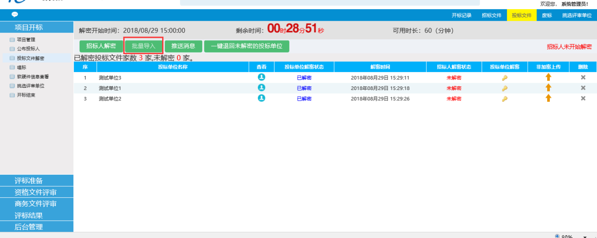The height and width of the screenshot is (238, 597).
Task: Open 项目管理 in the sidebar
Action: [x=26, y=40]
